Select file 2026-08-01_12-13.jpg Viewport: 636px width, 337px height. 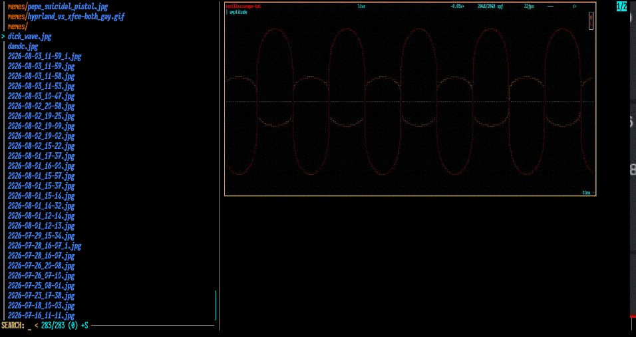point(41,226)
